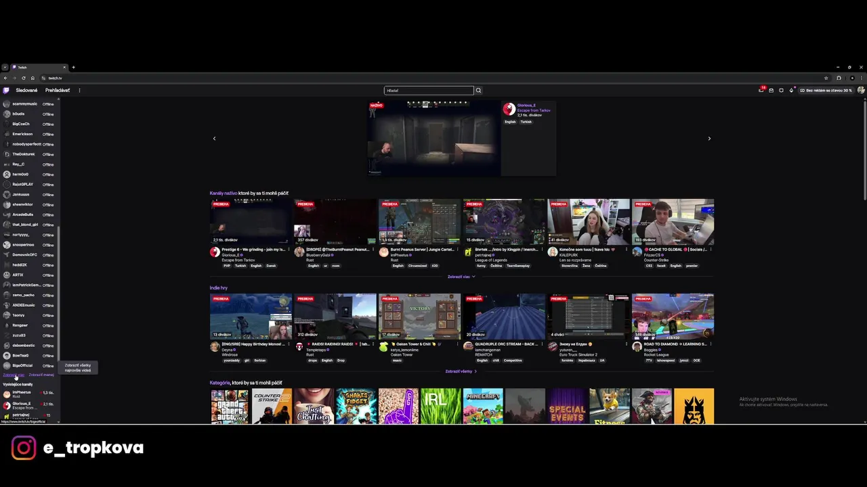Open Minecraft category cover
Viewport: 867px width, 487px height.
[x=482, y=406]
